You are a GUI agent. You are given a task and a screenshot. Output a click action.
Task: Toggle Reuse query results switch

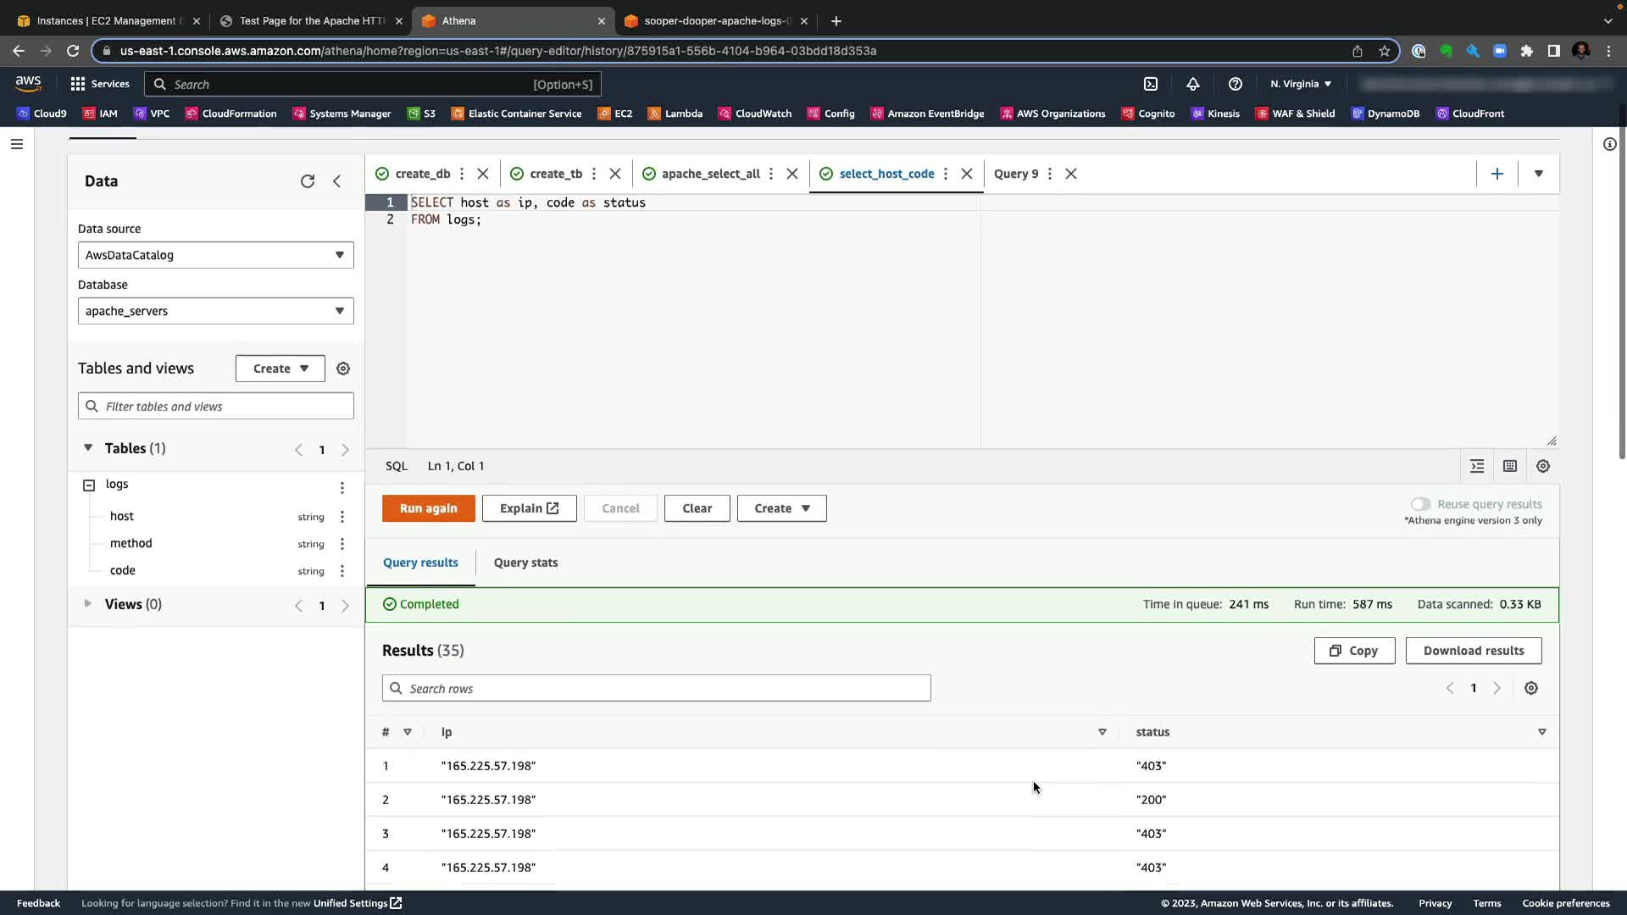[1421, 504]
